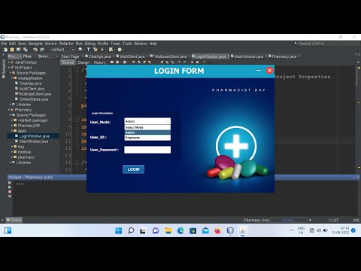Select the highlighted Admin list option
This screenshot has width=361, height=271.
point(147,132)
